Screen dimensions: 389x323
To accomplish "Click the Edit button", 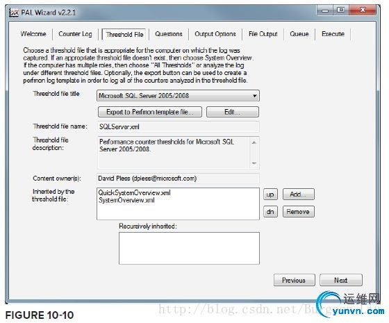I will point(233,112).
